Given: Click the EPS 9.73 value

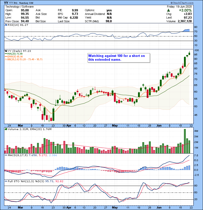Looking at the screenshot, I should 75,14.
